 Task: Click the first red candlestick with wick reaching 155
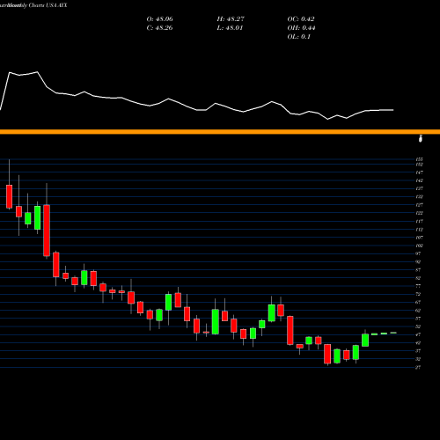[10, 196]
